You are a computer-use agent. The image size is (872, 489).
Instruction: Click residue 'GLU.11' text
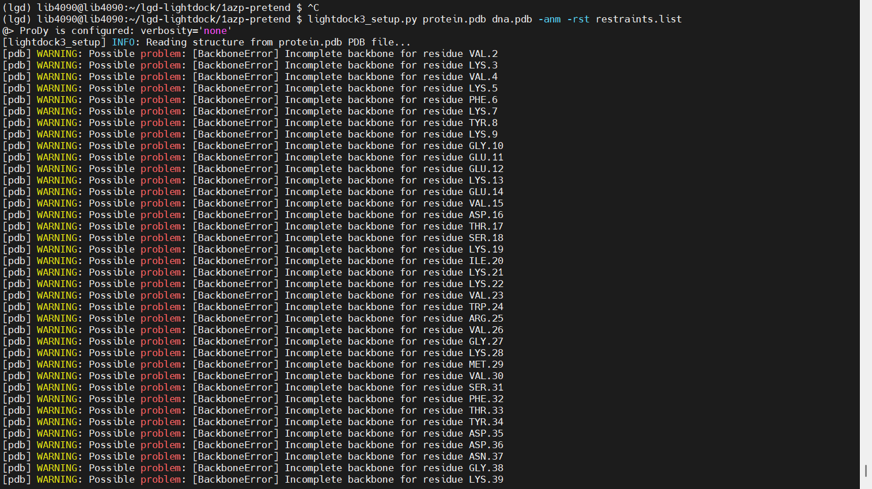click(486, 157)
